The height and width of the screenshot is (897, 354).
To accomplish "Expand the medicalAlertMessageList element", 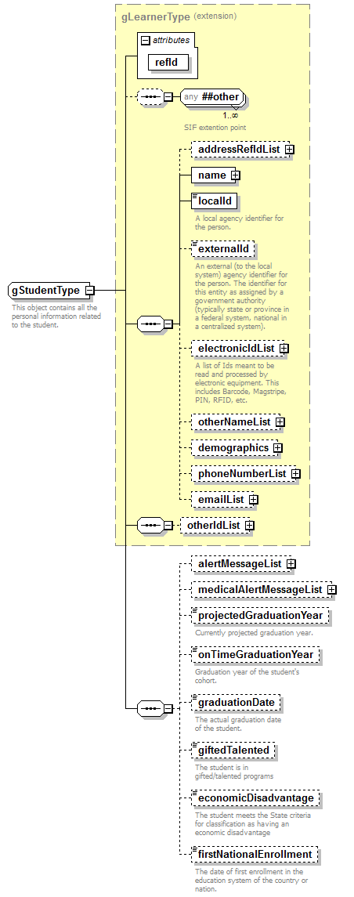I will pyautogui.click(x=331, y=590).
